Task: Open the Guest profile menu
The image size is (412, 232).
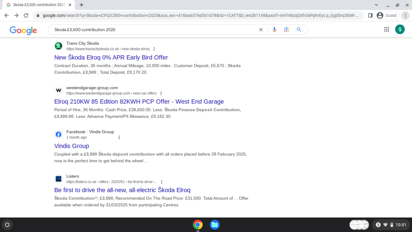Action: coord(387,16)
